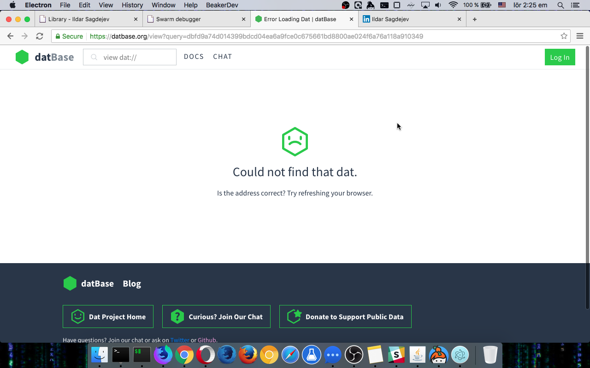Click the datBase hexagon logo
The width and height of the screenshot is (590, 368).
22,57
